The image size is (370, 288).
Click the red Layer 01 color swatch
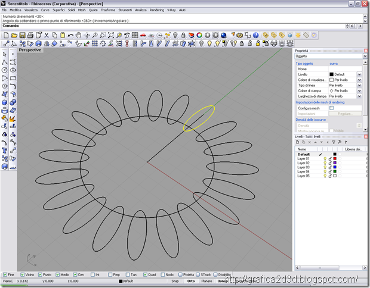click(x=335, y=159)
